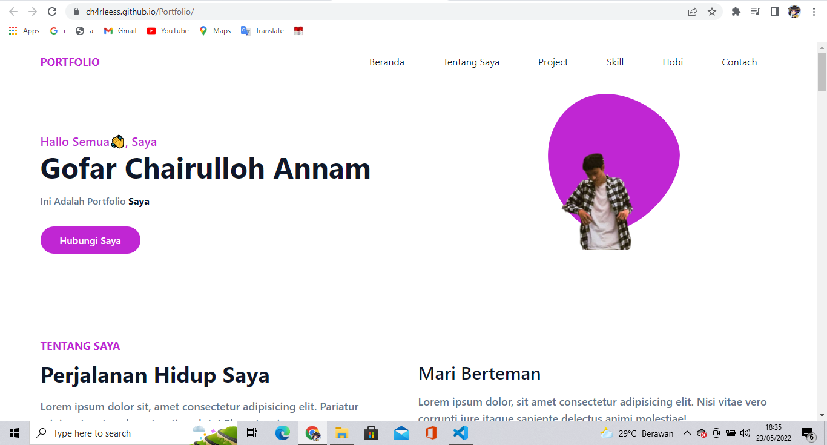This screenshot has width=827, height=445.
Task: Open Visual Studio Code from the taskbar
Action: (461, 433)
